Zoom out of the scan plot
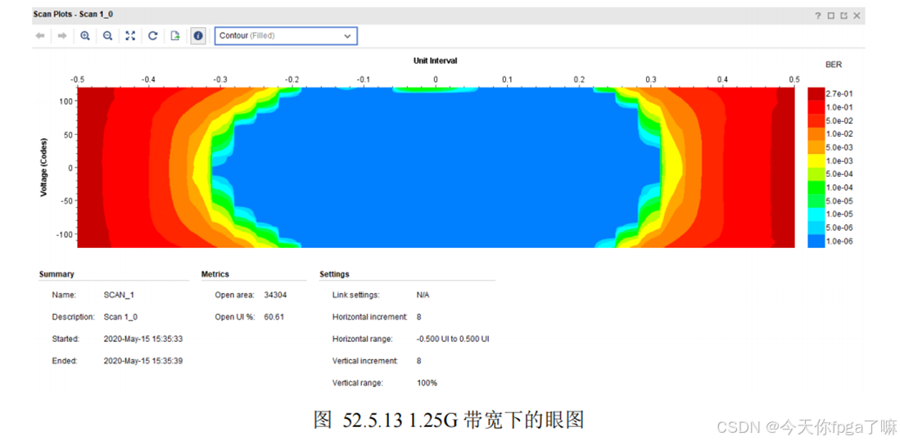The image size is (900, 441). [x=107, y=35]
